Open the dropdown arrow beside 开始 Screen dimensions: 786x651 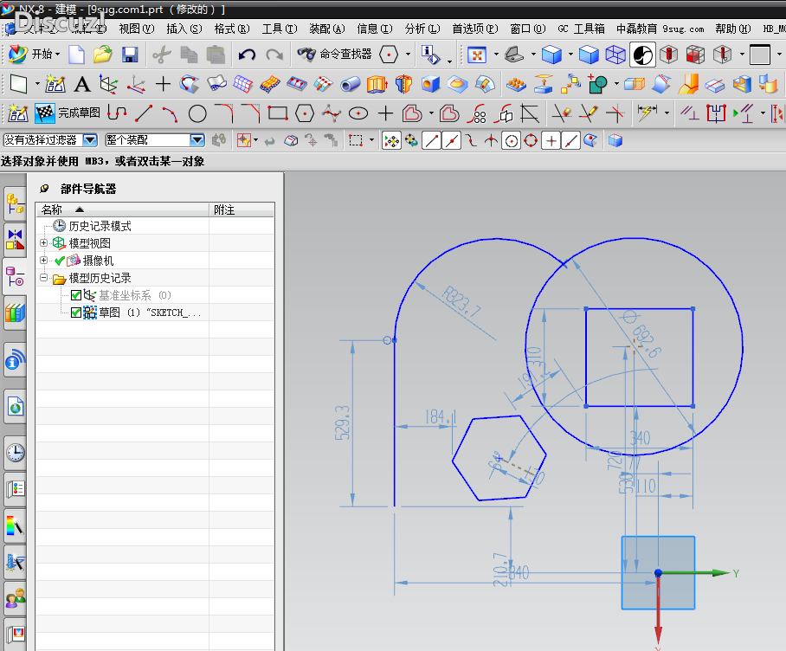coord(58,55)
